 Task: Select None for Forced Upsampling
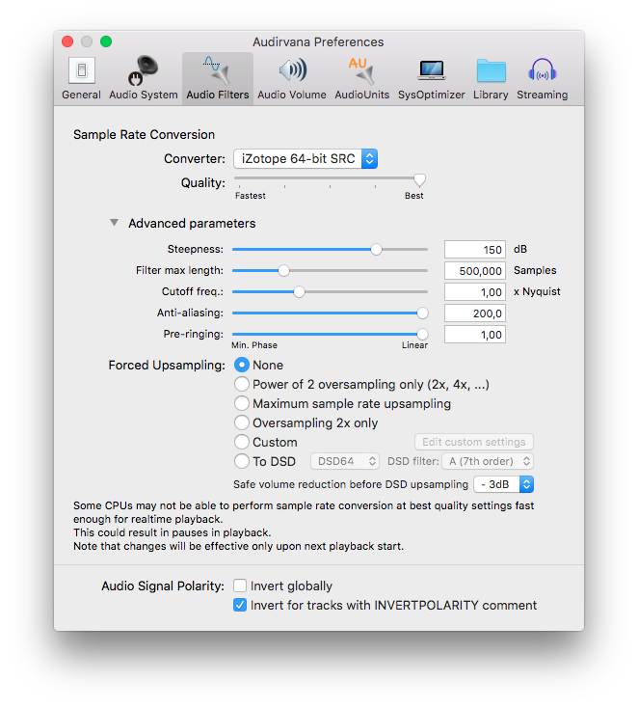pyautogui.click(x=242, y=365)
